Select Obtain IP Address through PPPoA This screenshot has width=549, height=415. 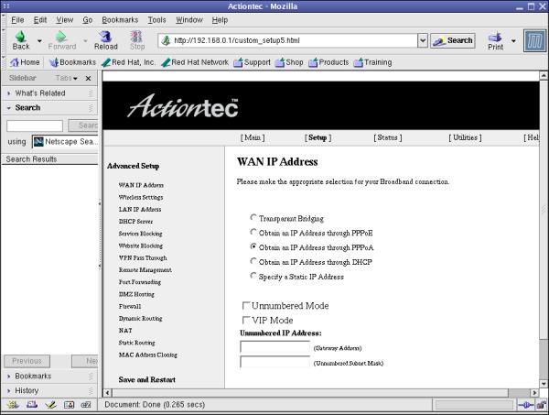point(253,246)
